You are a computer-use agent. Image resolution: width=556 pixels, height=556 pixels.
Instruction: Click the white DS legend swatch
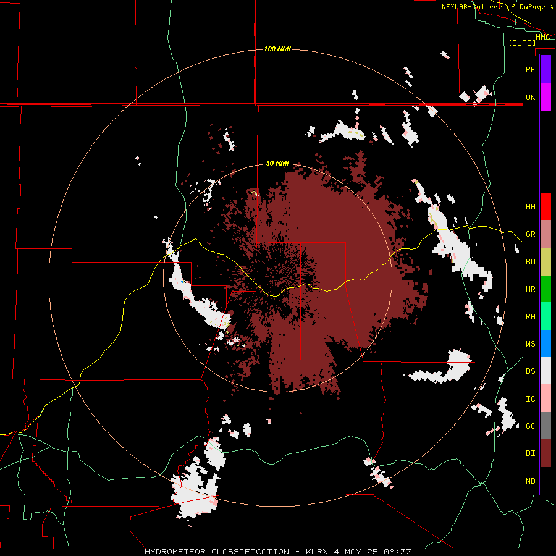[x=545, y=371]
